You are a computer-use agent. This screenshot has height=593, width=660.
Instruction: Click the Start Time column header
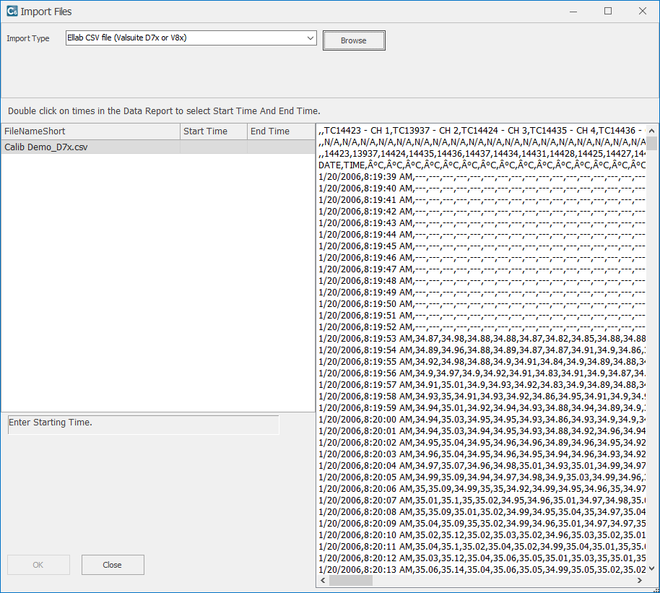tap(214, 131)
